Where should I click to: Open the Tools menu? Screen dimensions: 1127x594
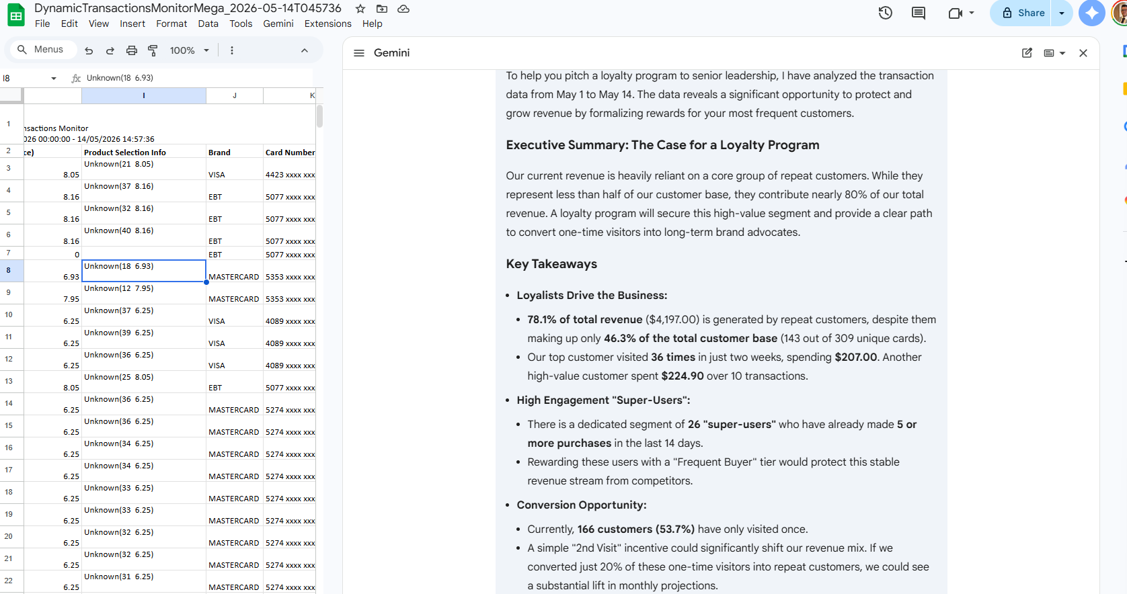[x=241, y=24]
